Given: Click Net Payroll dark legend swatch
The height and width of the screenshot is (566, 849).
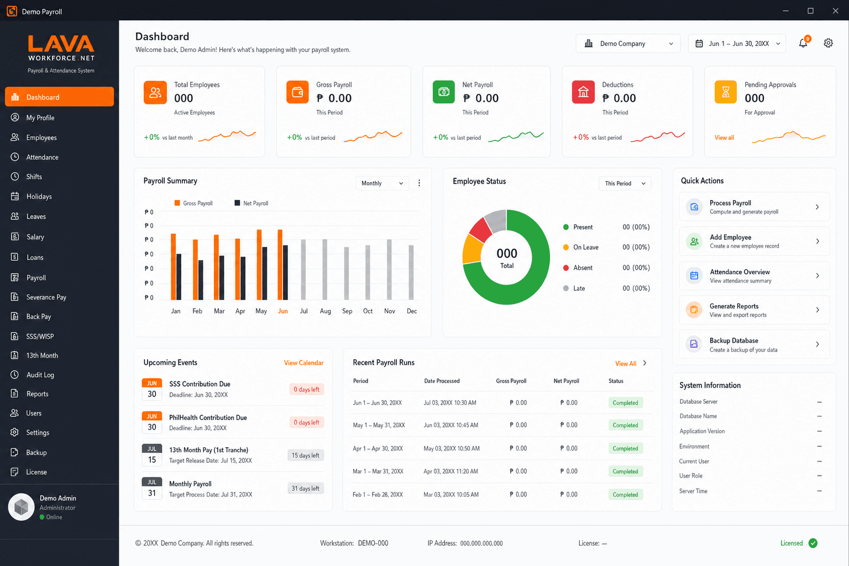Looking at the screenshot, I should 238,203.
